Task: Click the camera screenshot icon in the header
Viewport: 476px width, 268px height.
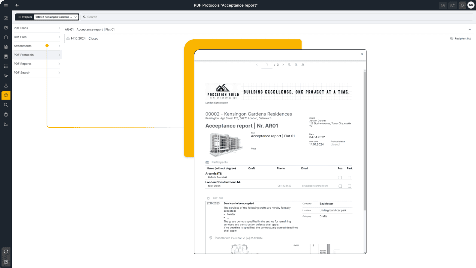Action: coord(443,5)
